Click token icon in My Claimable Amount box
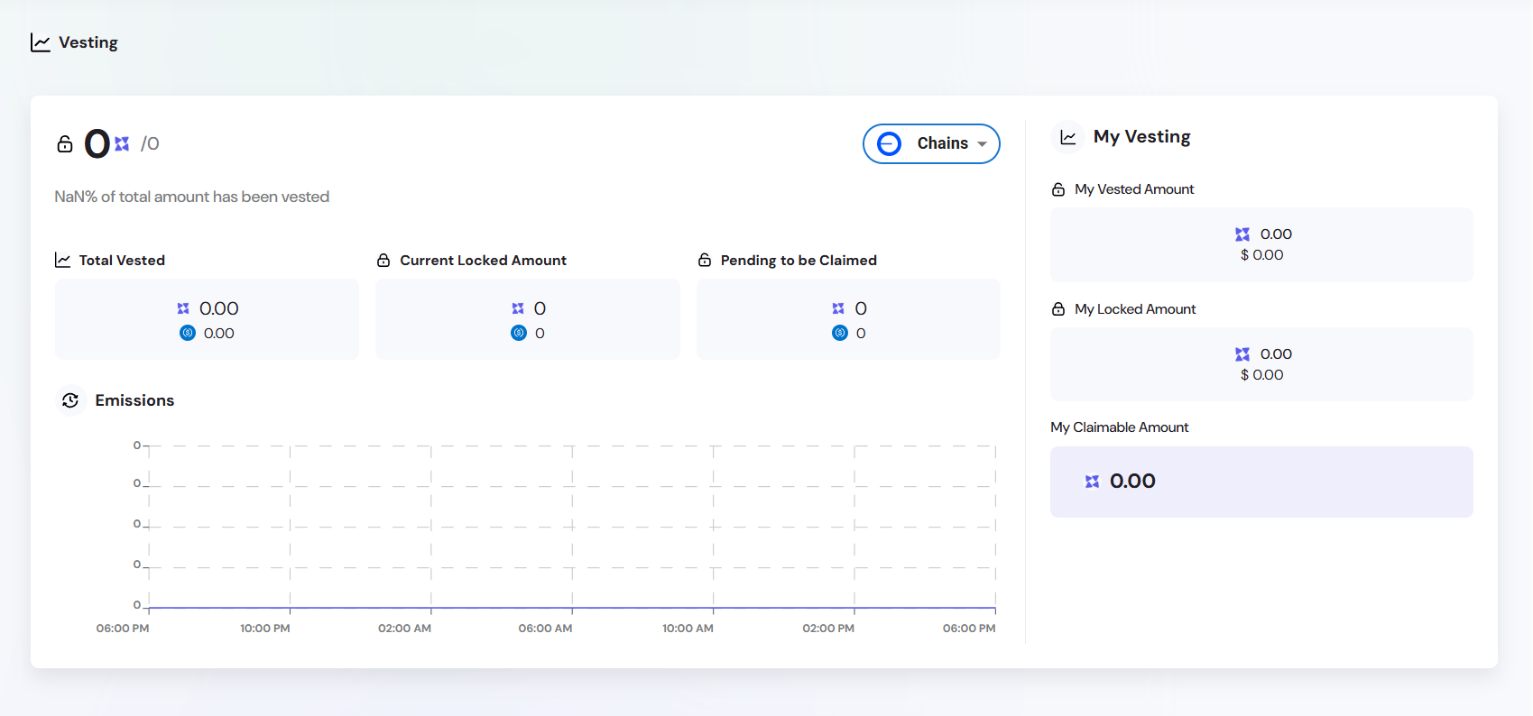Viewport: 1533px width, 716px height. point(1092,482)
